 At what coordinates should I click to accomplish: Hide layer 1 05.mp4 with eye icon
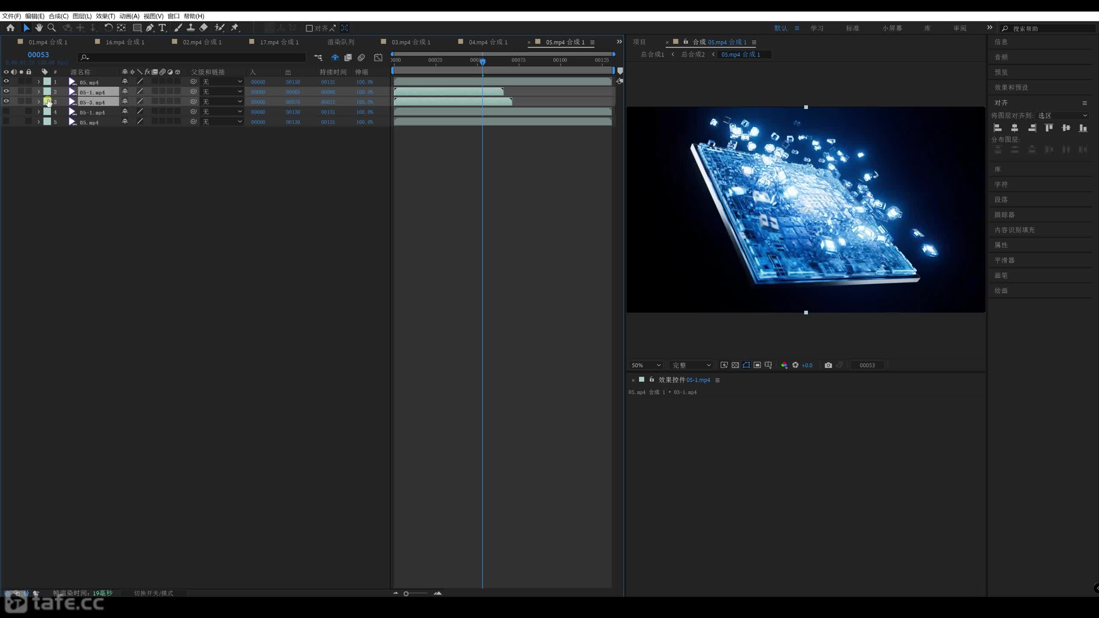click(6, 81)
